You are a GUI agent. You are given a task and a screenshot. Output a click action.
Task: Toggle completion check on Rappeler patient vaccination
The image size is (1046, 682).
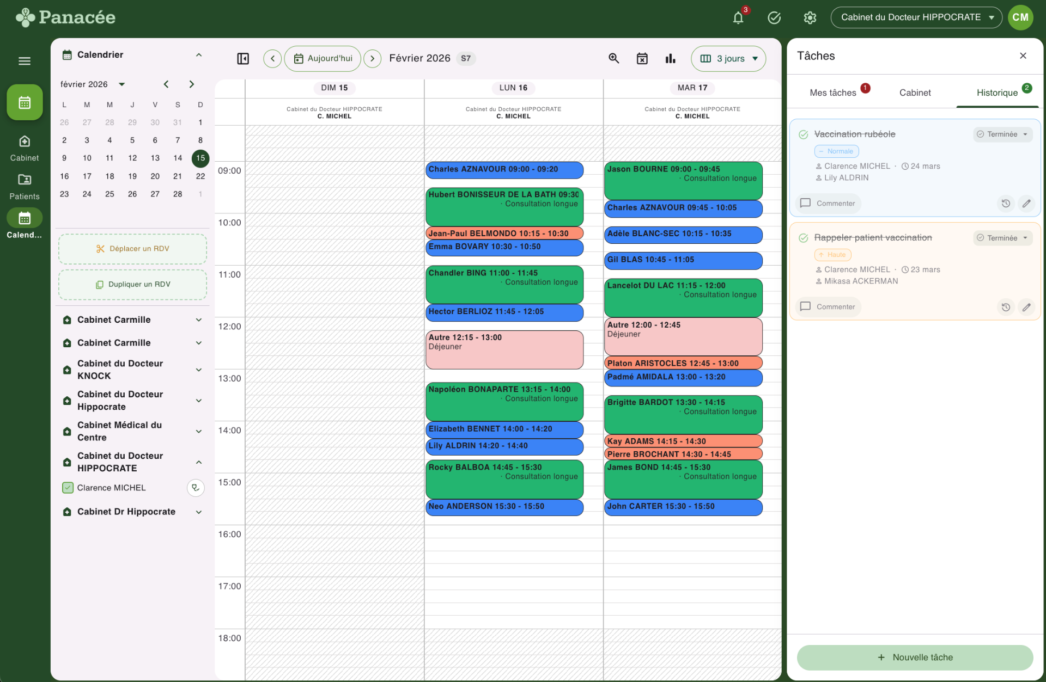tap(803, 238)
